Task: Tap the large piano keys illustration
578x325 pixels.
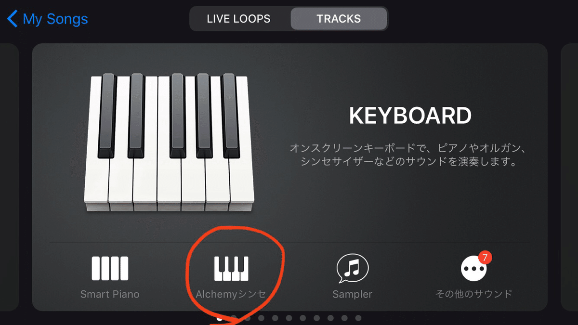Action: (x=169, y=142)
